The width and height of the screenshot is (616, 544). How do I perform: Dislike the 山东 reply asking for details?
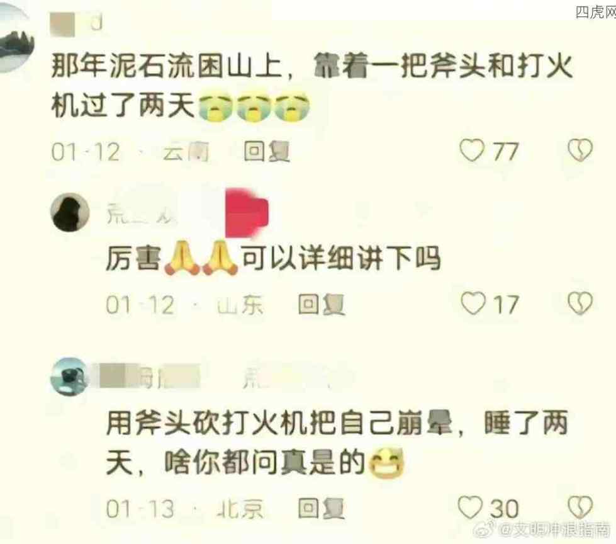click(x=580, y=303)
